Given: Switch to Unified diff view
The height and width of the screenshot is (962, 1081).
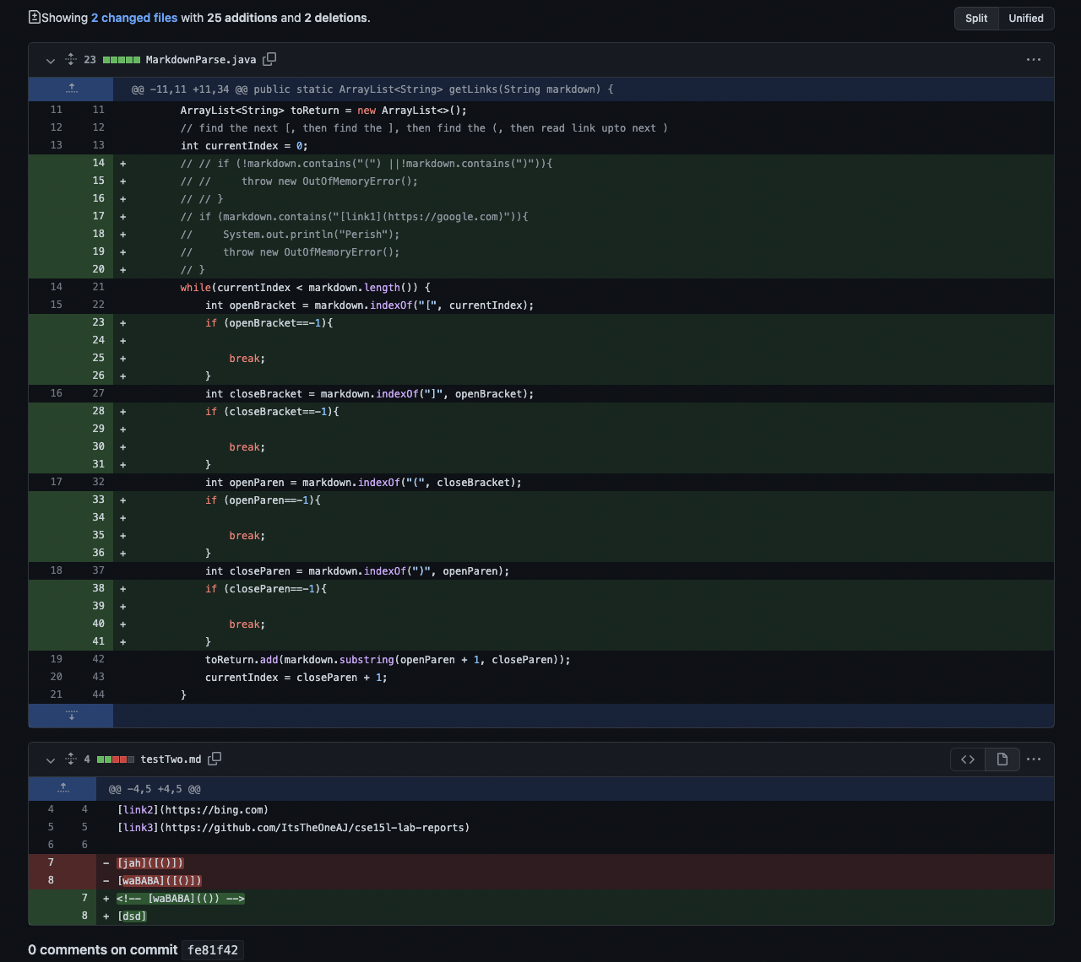Looking at the screenshot, I should [1025, 19].
